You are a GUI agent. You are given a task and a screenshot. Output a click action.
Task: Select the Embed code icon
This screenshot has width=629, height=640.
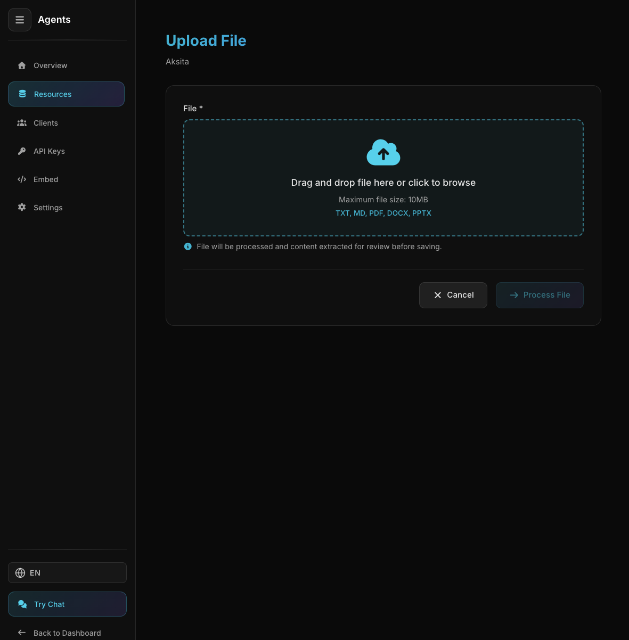22,179
